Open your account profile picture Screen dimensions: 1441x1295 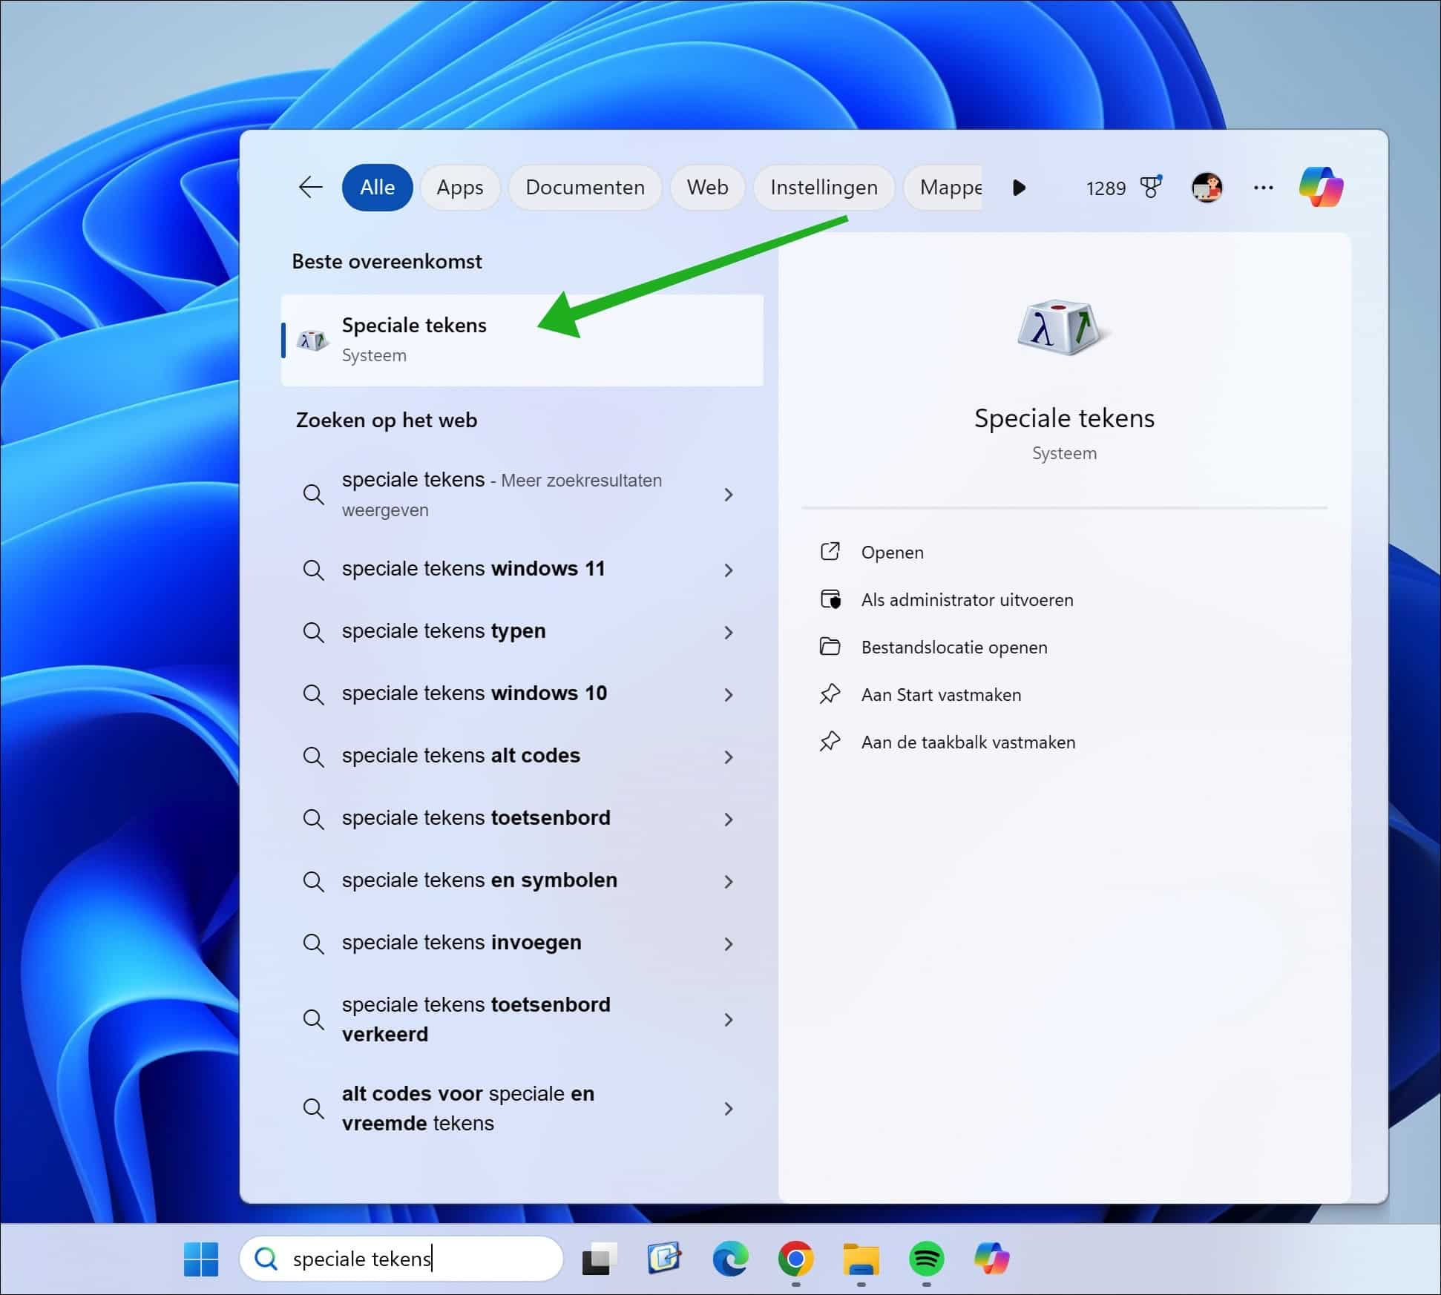[x=1208, y=188]
